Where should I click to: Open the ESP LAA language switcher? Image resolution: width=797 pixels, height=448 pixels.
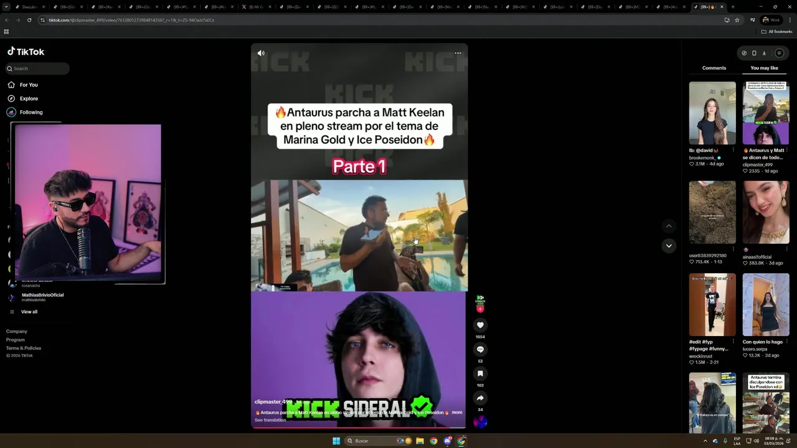point(737,441)
